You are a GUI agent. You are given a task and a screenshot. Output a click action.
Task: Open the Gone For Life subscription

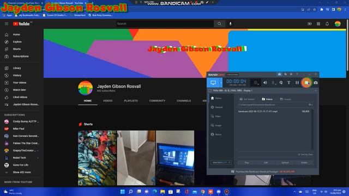click(x=22, y=165)
